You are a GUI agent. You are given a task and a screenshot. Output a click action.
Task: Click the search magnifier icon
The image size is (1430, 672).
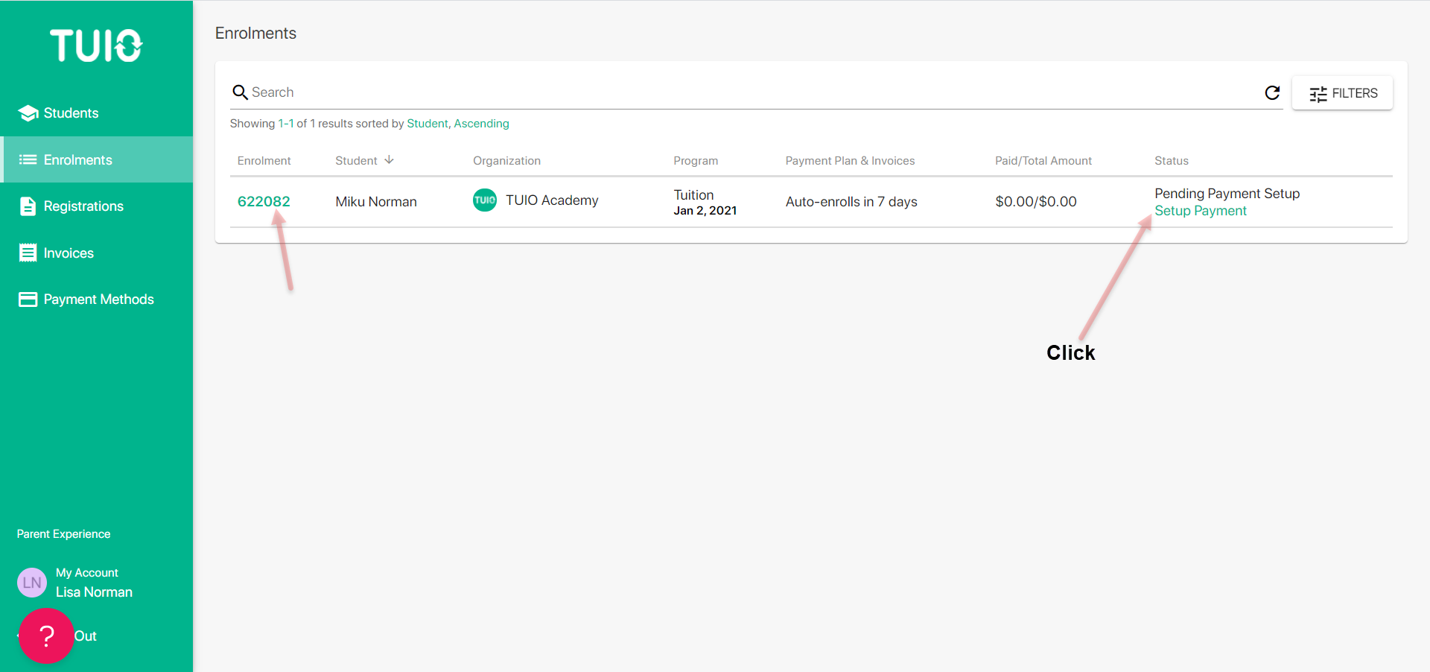[240, 92]
